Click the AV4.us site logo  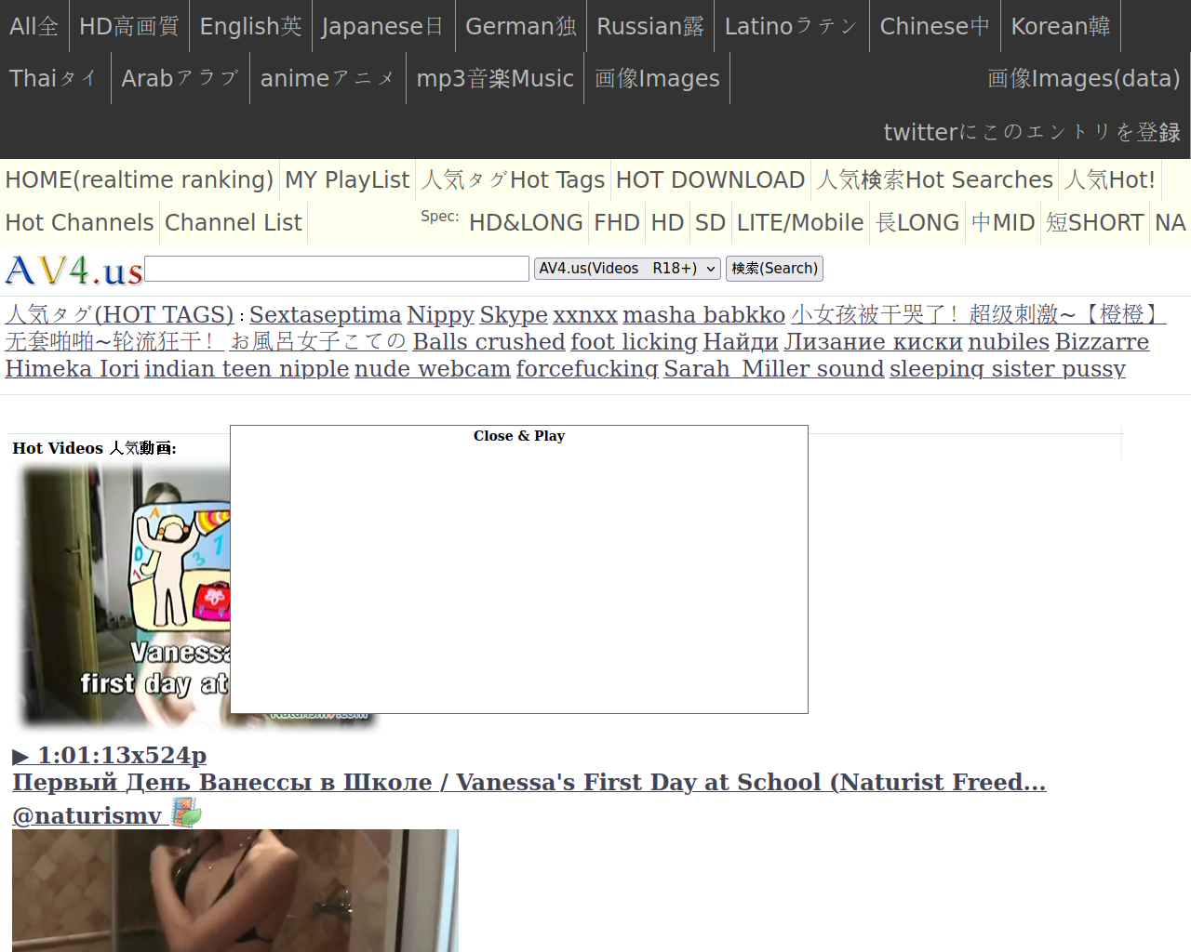pos(74,271)
